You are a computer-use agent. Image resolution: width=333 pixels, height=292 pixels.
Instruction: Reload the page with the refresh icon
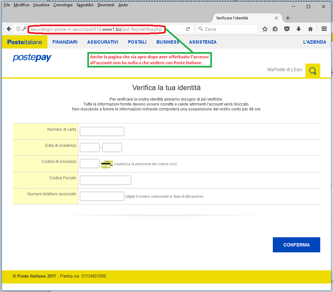click(x=188, y=29)
